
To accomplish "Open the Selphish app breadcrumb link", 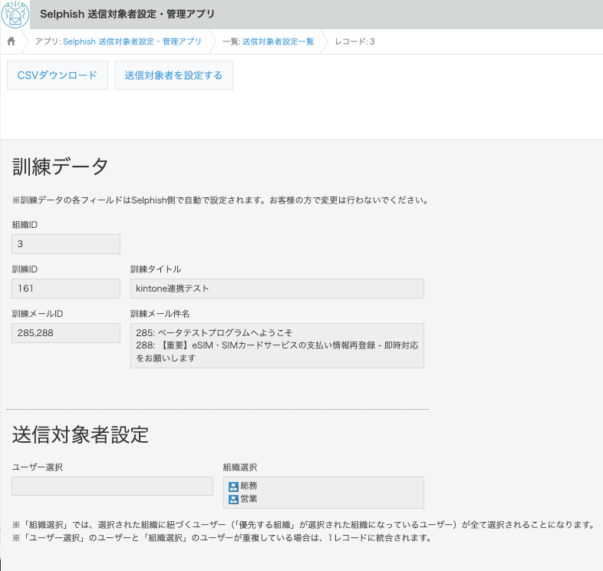I will point(132,41).
